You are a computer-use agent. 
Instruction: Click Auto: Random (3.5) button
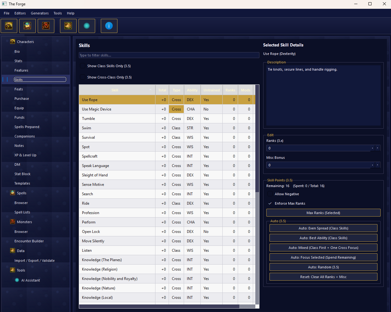[x=323, y=267]
